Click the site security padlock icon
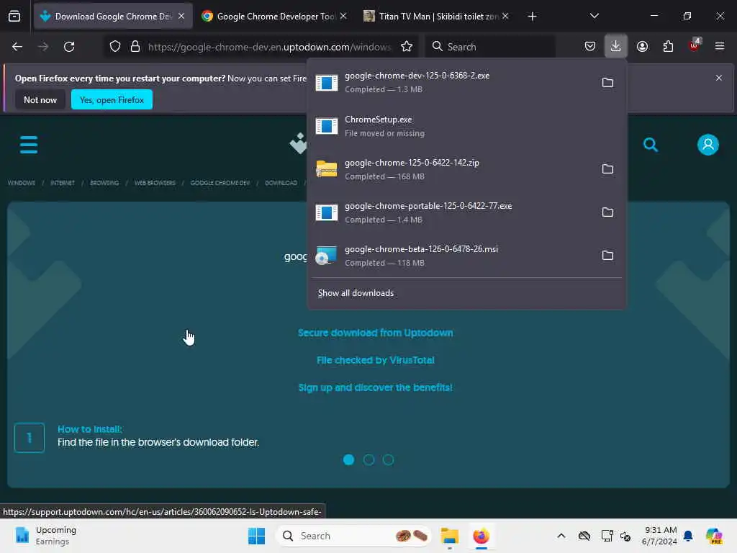Screen dimensions: 737x553 pyautogui.click(x=135, y=47)
